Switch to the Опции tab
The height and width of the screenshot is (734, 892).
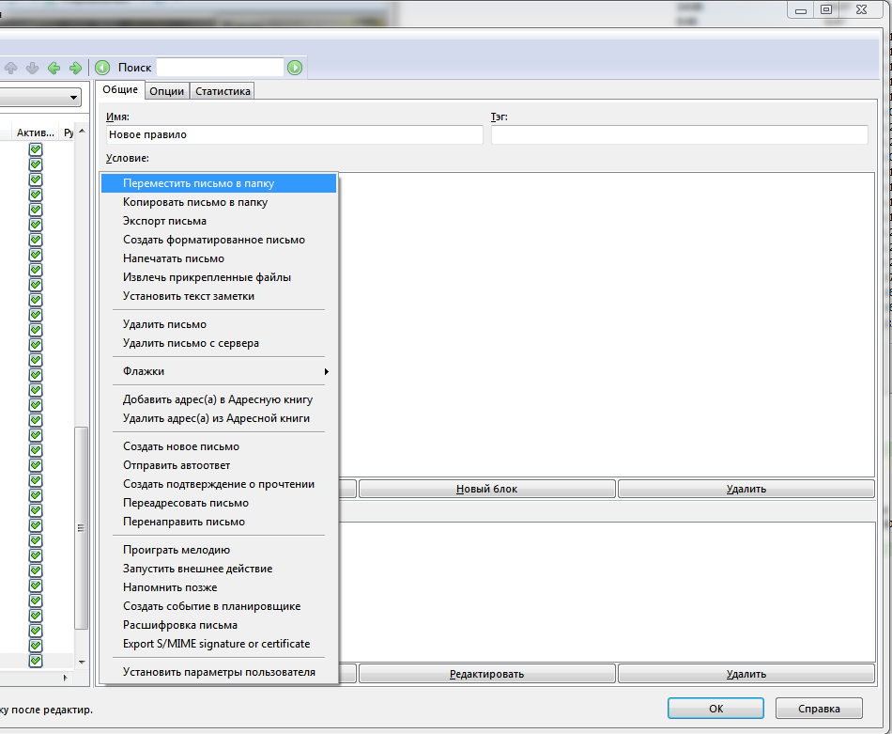[x=166, y=91]
